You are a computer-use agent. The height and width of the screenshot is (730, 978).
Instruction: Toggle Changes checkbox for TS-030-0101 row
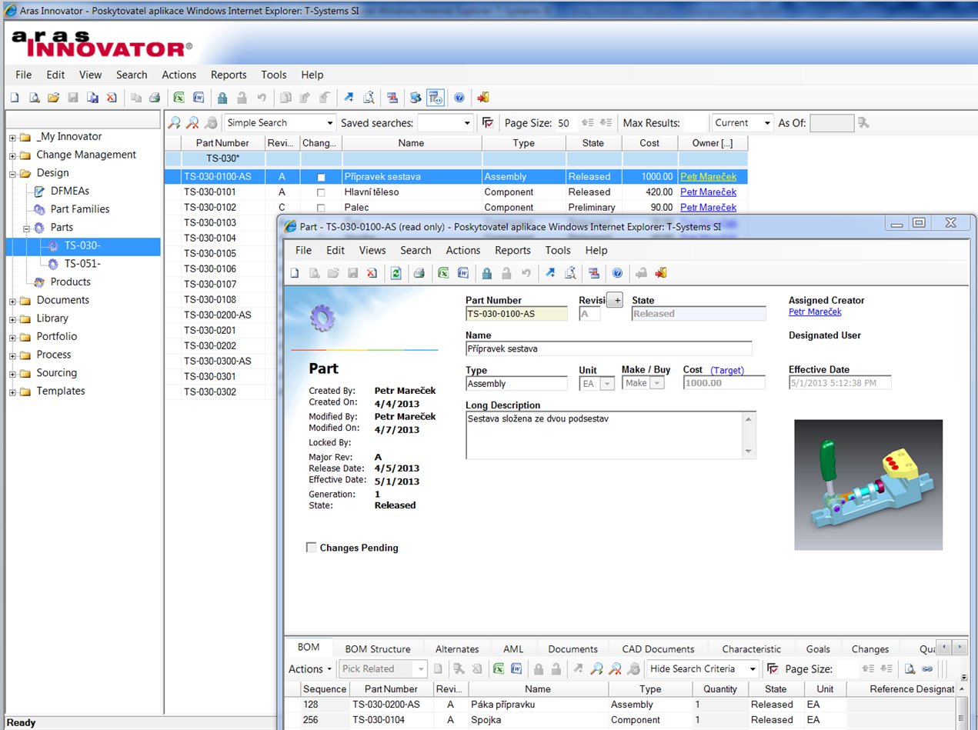point(321,192)
